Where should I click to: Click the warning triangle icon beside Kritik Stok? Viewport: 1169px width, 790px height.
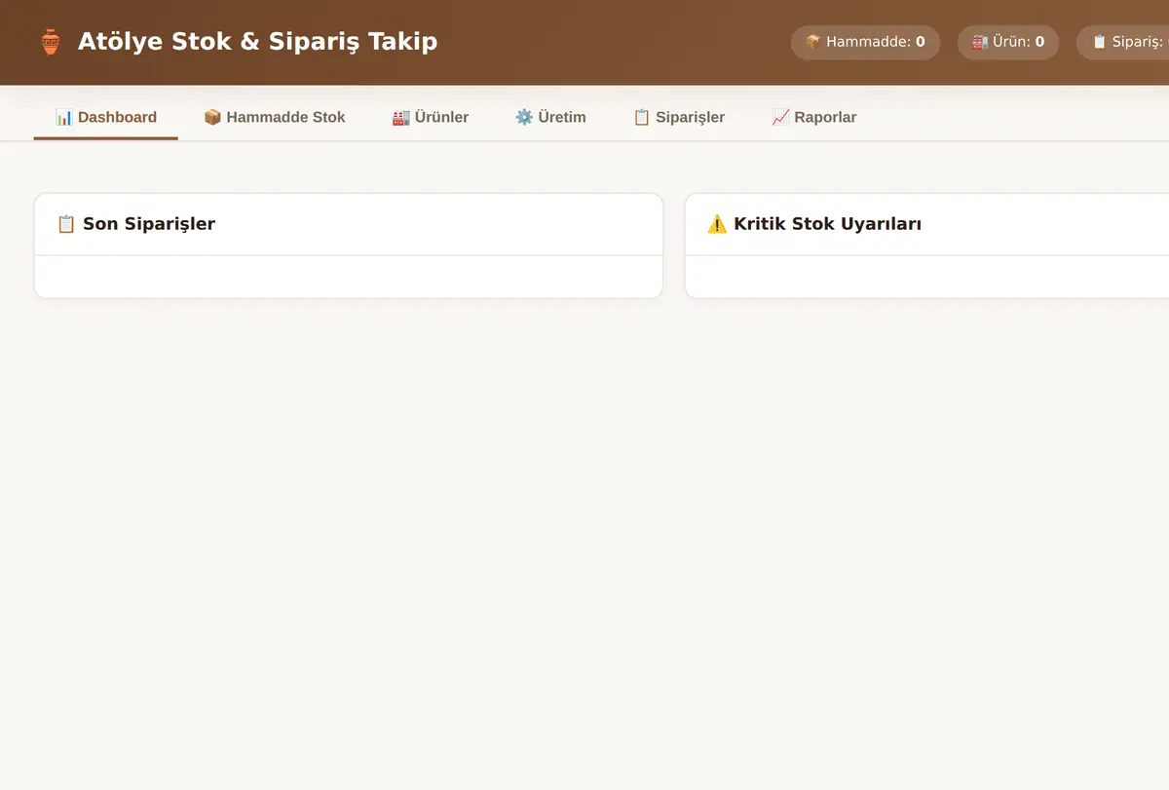(x=717, y=224)
